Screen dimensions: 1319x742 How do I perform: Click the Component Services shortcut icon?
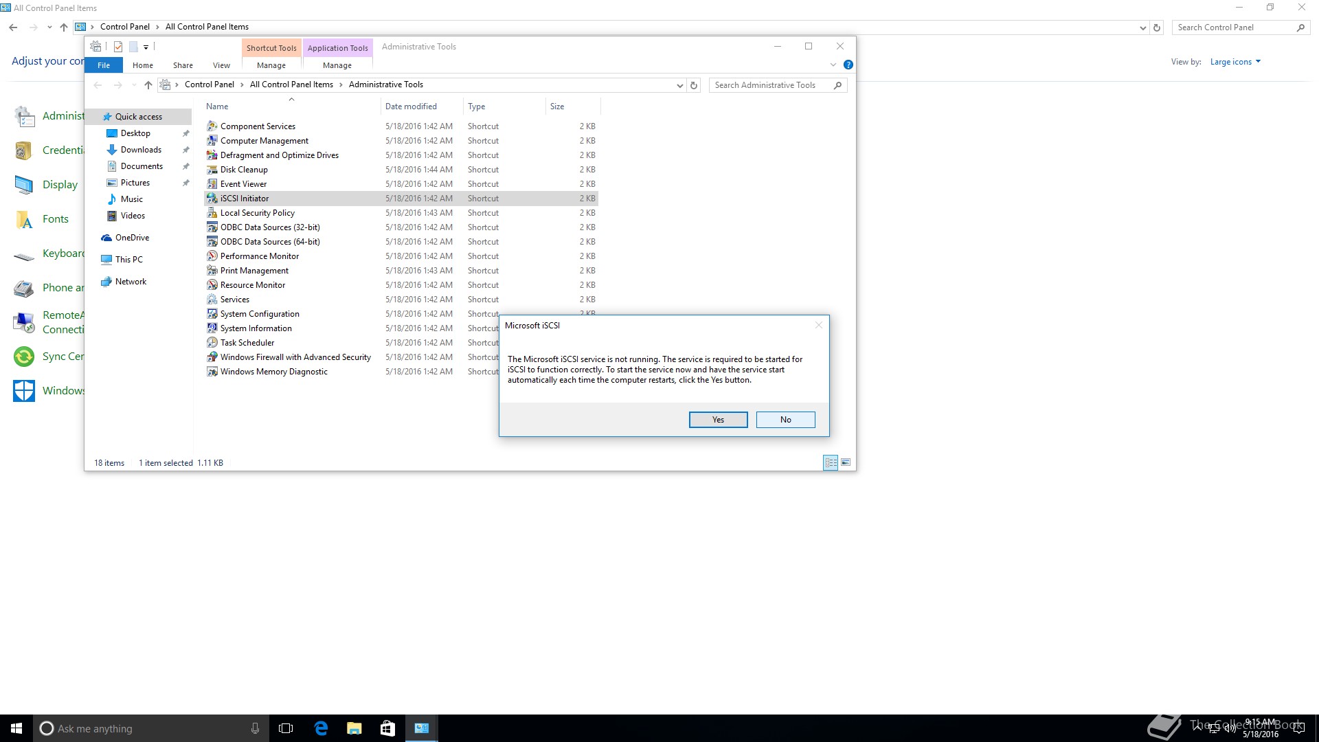tap(212, 126)
